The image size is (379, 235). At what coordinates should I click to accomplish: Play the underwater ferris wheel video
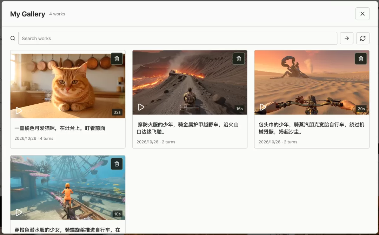click(x=19, y=212)
